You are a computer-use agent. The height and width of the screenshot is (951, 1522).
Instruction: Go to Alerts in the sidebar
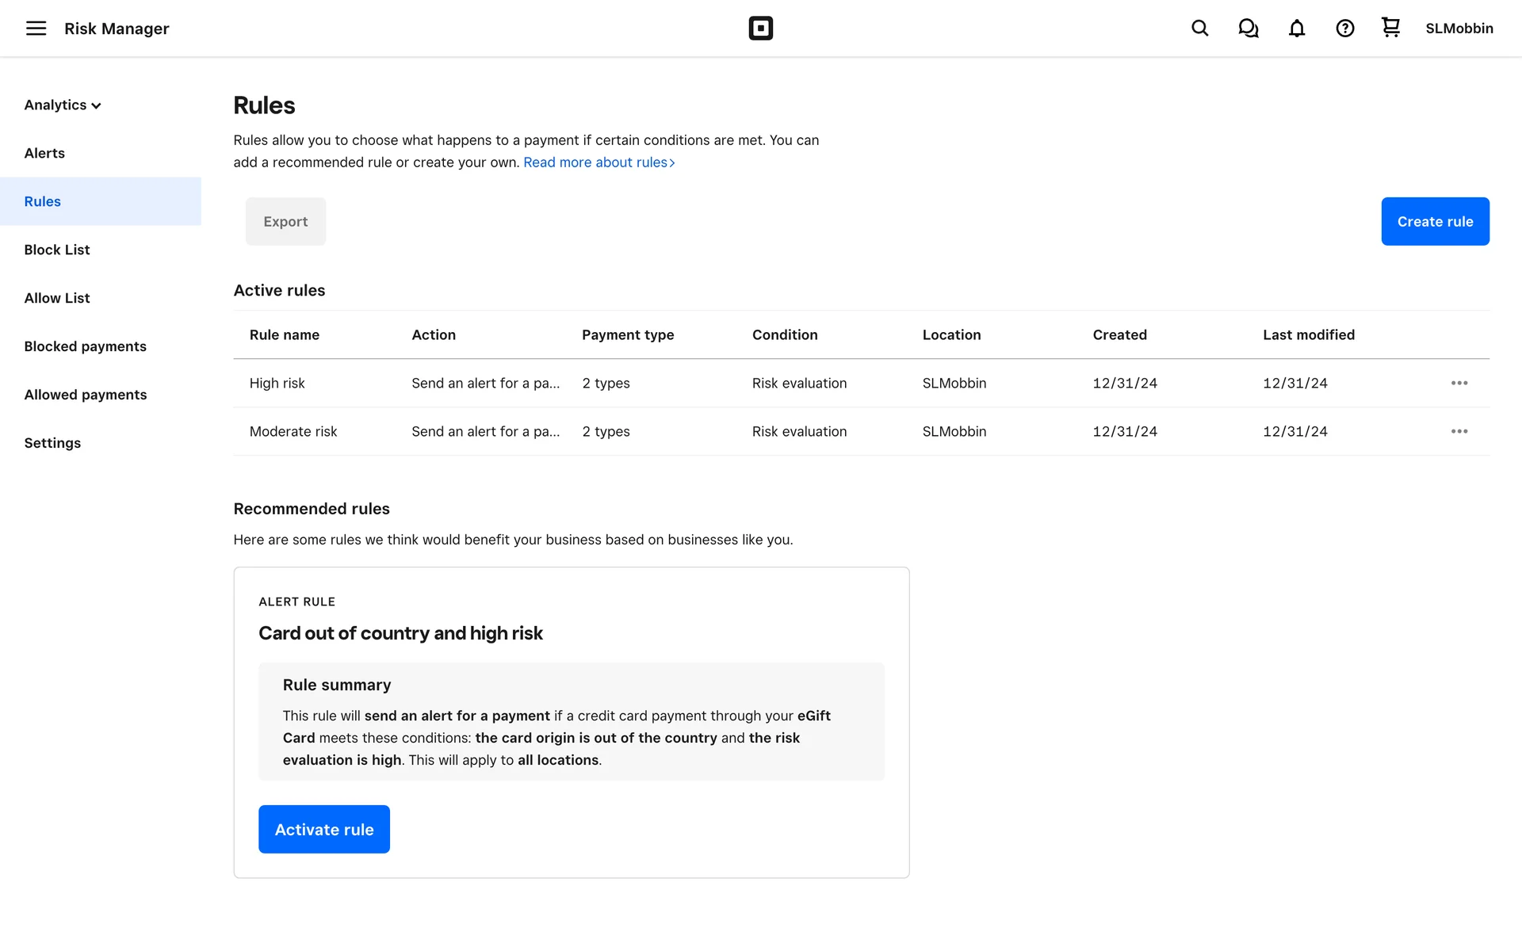44,153
